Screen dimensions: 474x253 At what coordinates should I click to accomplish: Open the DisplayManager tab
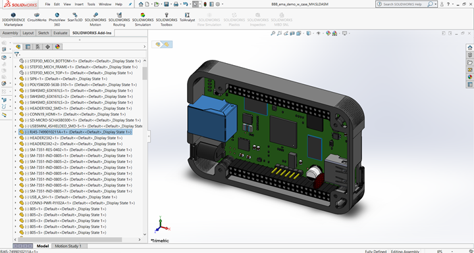[57, 47]
